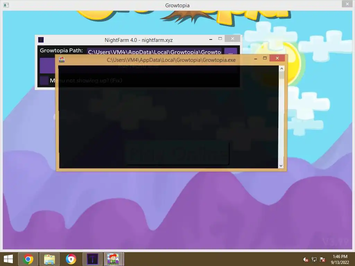Click the purple Run NightFarm button
This screenshot has height=266, width=355.
pos(47,65)
